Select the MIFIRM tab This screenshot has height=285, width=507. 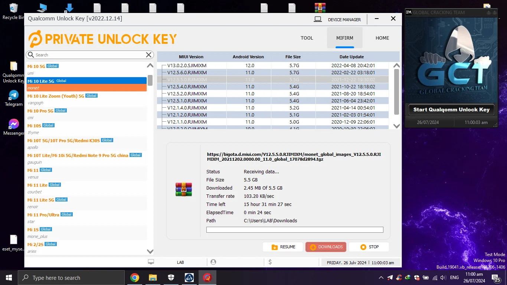tap(345, 38)
